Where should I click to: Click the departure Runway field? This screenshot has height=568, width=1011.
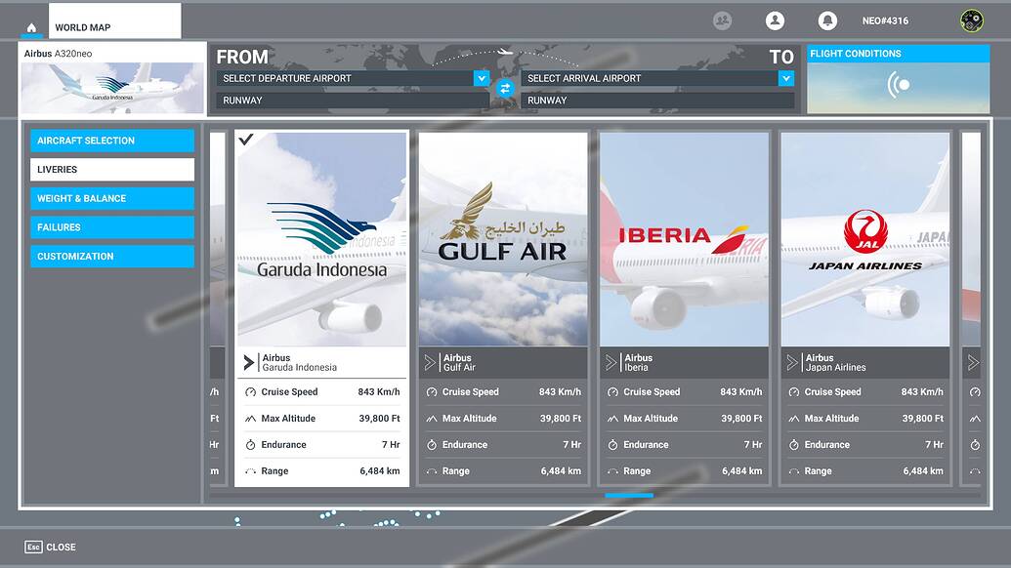pos(353,100)
